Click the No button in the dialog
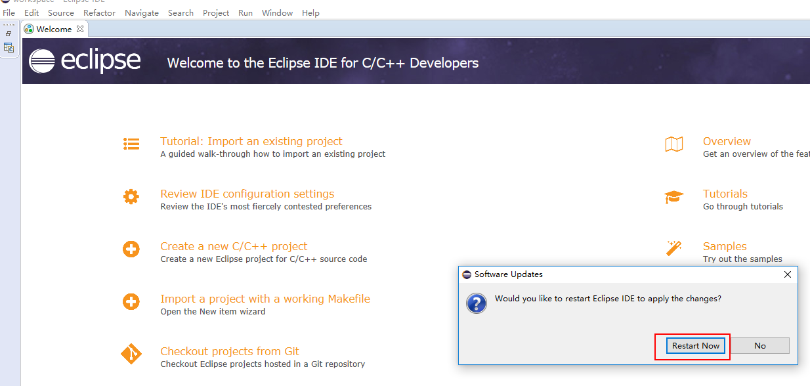Image resolution: width=810 pixels, height=386 pixels. tap(760, 346)
